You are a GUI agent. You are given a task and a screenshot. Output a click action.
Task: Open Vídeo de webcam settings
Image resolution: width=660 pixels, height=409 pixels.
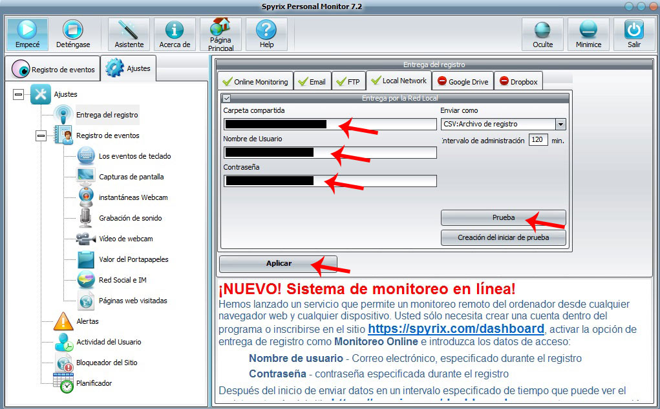pyautogui.click(x=126, y=239)
